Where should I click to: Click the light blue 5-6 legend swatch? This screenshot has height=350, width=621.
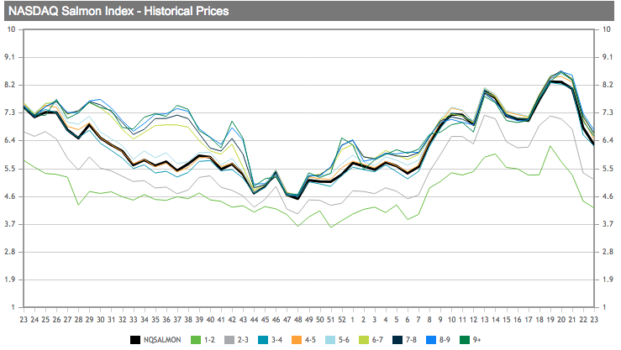(x=330, y=340)
